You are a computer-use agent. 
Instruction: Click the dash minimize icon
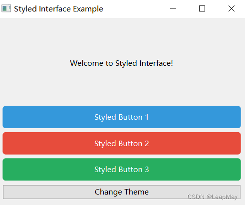point(173,8)
